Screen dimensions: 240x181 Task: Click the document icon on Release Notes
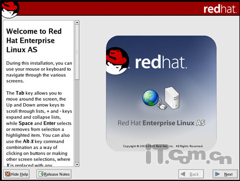coord(41,174)
